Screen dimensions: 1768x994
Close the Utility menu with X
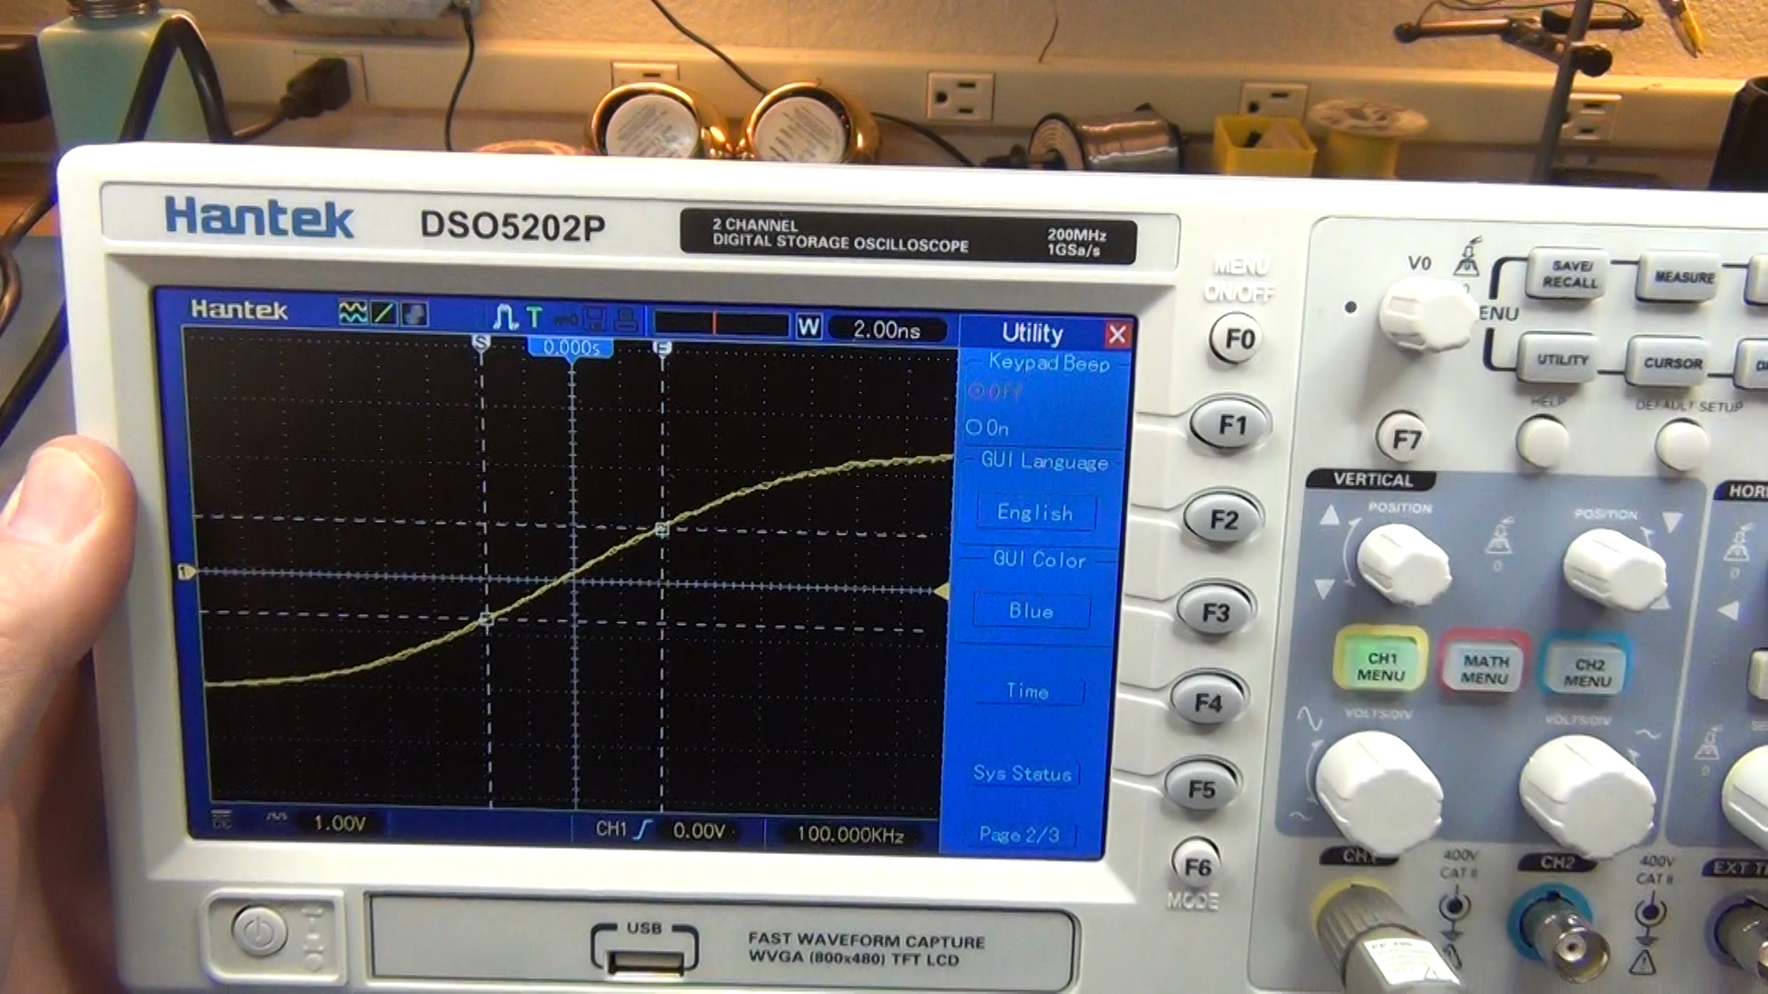pyautogui.click(x=1117, y=334)
